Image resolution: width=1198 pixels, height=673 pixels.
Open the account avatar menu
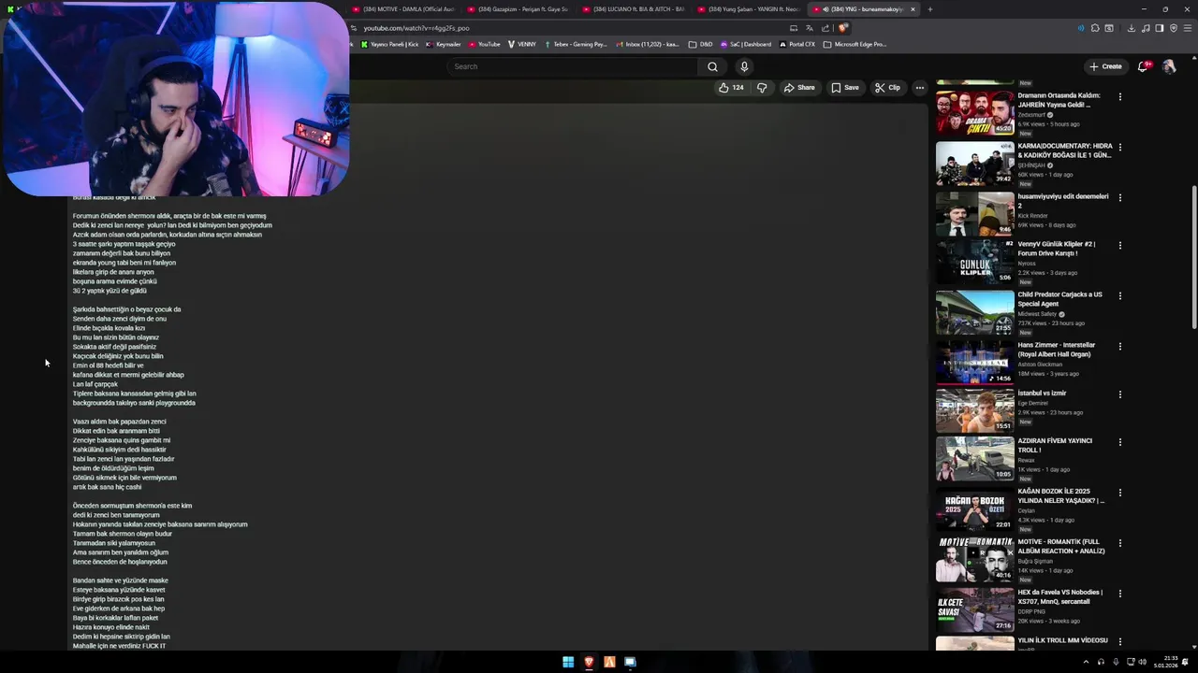pos(1169,66)
